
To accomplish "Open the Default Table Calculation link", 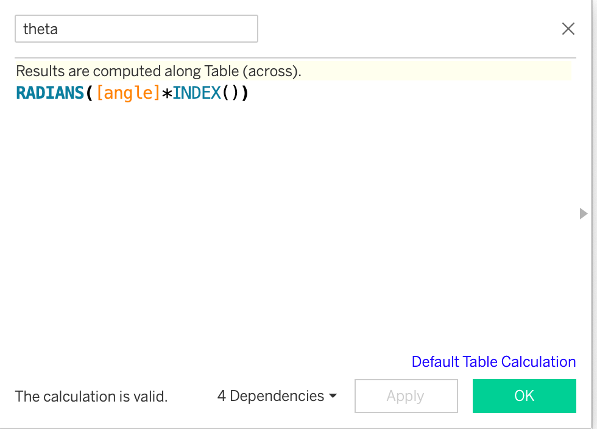I will (x=493, y=361).
